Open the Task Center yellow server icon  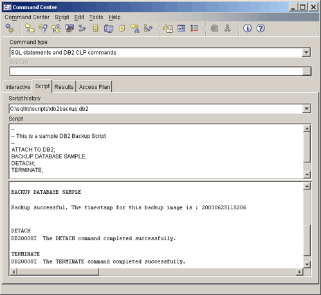pos(96,28)
